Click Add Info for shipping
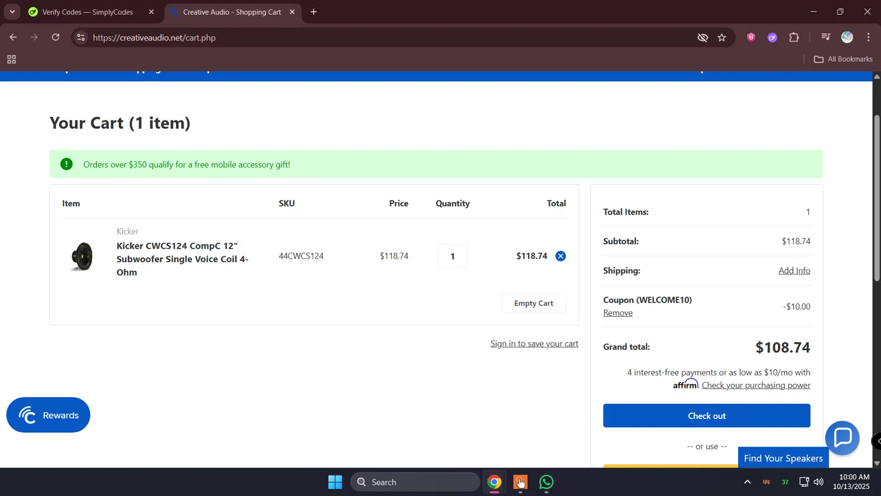 (x=794, y=270)
